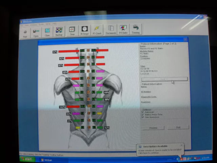This screenshot has height=163, width=217.
Task: Click the L3 vertebra label
Action: (x=89, y=120)
